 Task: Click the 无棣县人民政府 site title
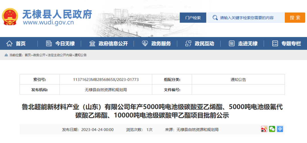pos(57,14)
